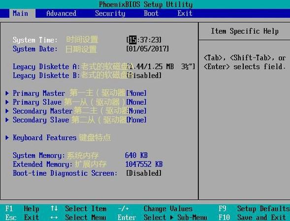Expand the Secondary Master arrow

(x=7, y=111)
